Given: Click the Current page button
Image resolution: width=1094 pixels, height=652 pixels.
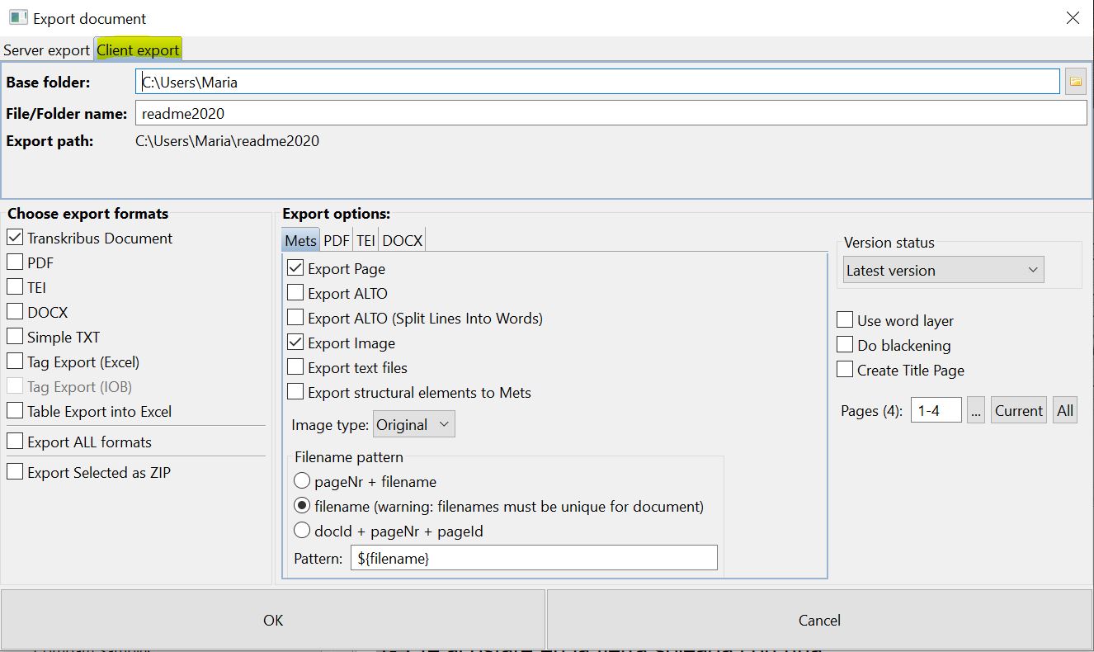Looking at the screenshot, I should (1018, 410).
